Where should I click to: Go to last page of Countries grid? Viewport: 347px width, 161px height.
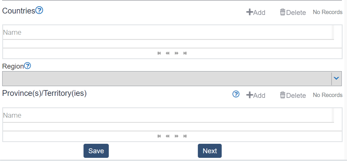[x=185, y=53]
